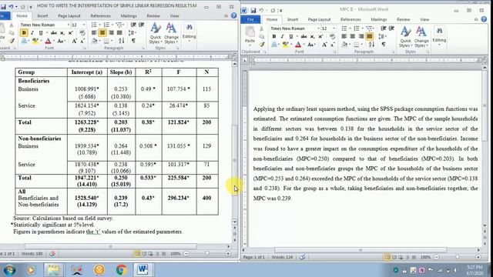The image size is (493, 277).
Task: Pick red font color in MPC II window
Action: [298, 45]
